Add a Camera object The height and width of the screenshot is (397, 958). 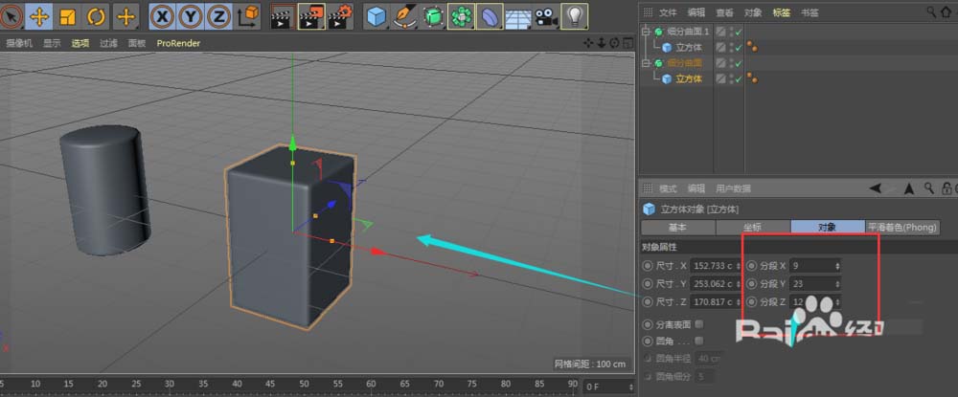(x=546, y=16)
